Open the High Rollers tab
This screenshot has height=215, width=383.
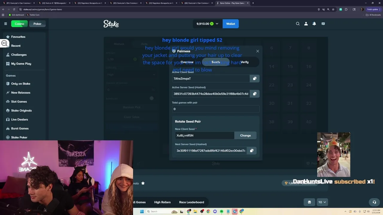pos(162,202)
